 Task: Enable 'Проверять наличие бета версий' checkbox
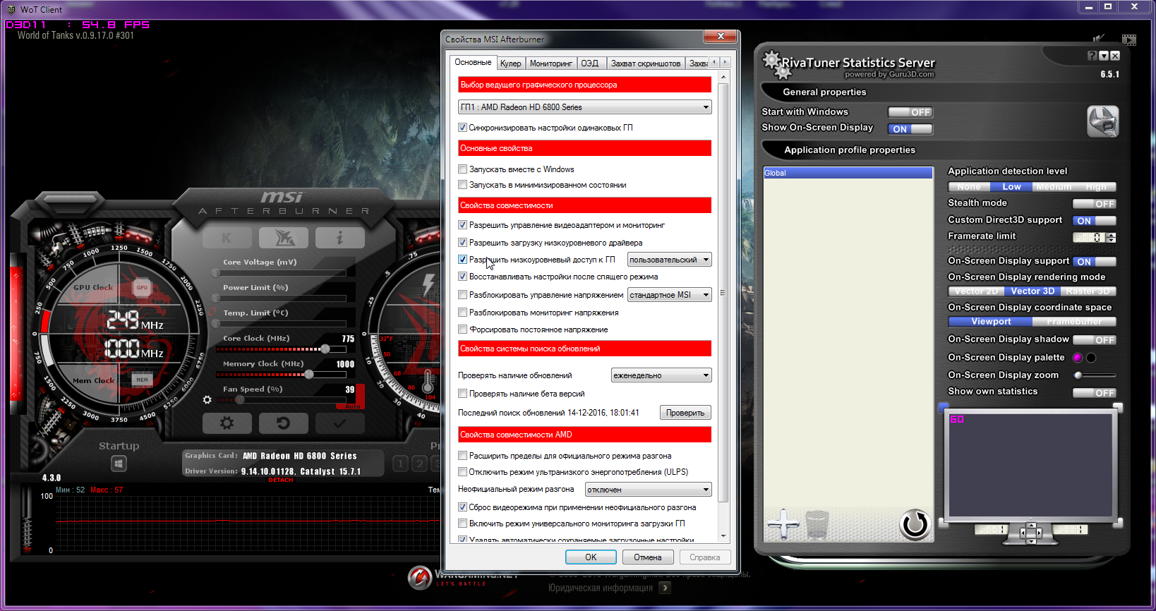click(463, 394)
